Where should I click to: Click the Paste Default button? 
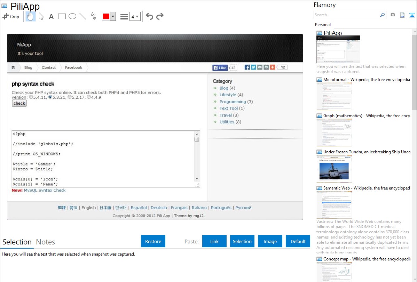click(298, 241)
